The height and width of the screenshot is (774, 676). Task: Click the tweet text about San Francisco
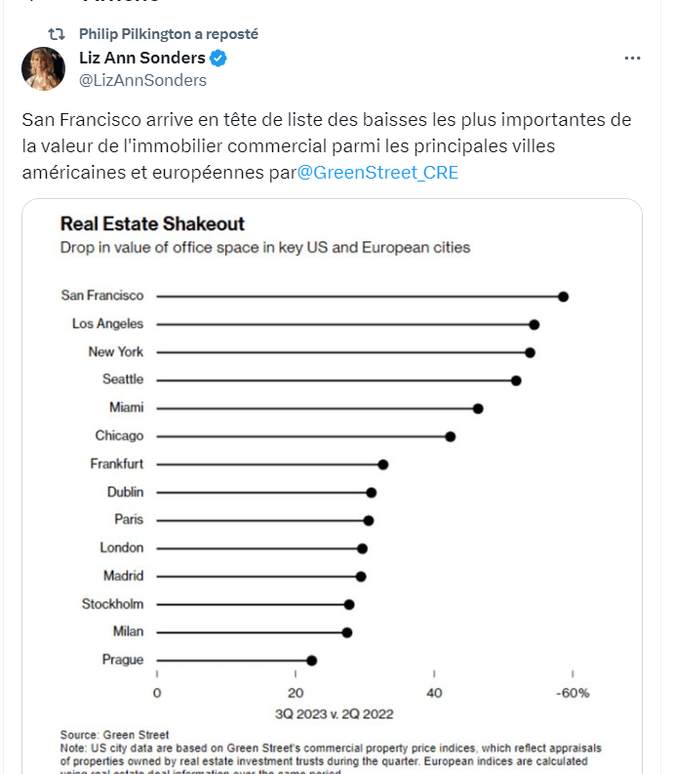[x=326, y=146]
